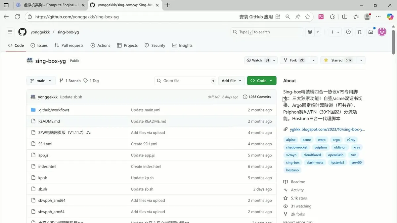Open the green Code dropdown
Viewport: 397px width, 223px height.
pos(261,81)
